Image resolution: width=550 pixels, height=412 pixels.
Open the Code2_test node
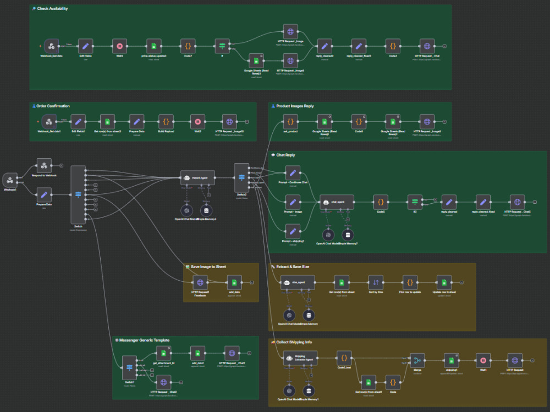[344, 358]
